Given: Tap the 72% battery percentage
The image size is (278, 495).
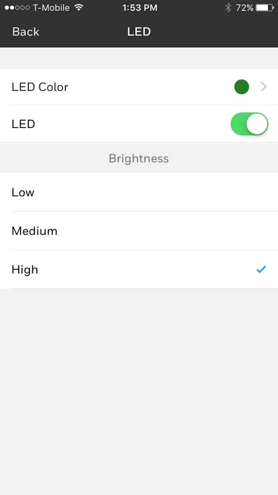Looking at the screenshot, I should [244, 8].
